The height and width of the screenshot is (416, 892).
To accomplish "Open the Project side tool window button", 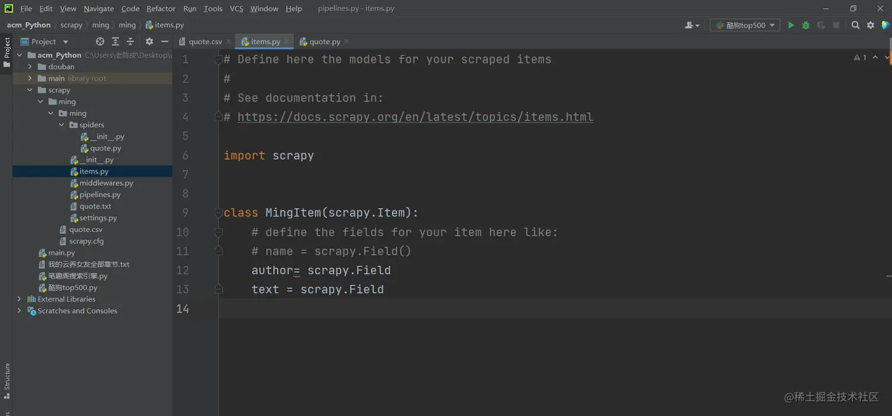I will [6, 52].
